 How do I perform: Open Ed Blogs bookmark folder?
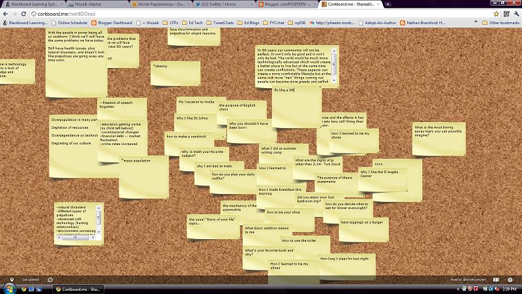point(249,23)
